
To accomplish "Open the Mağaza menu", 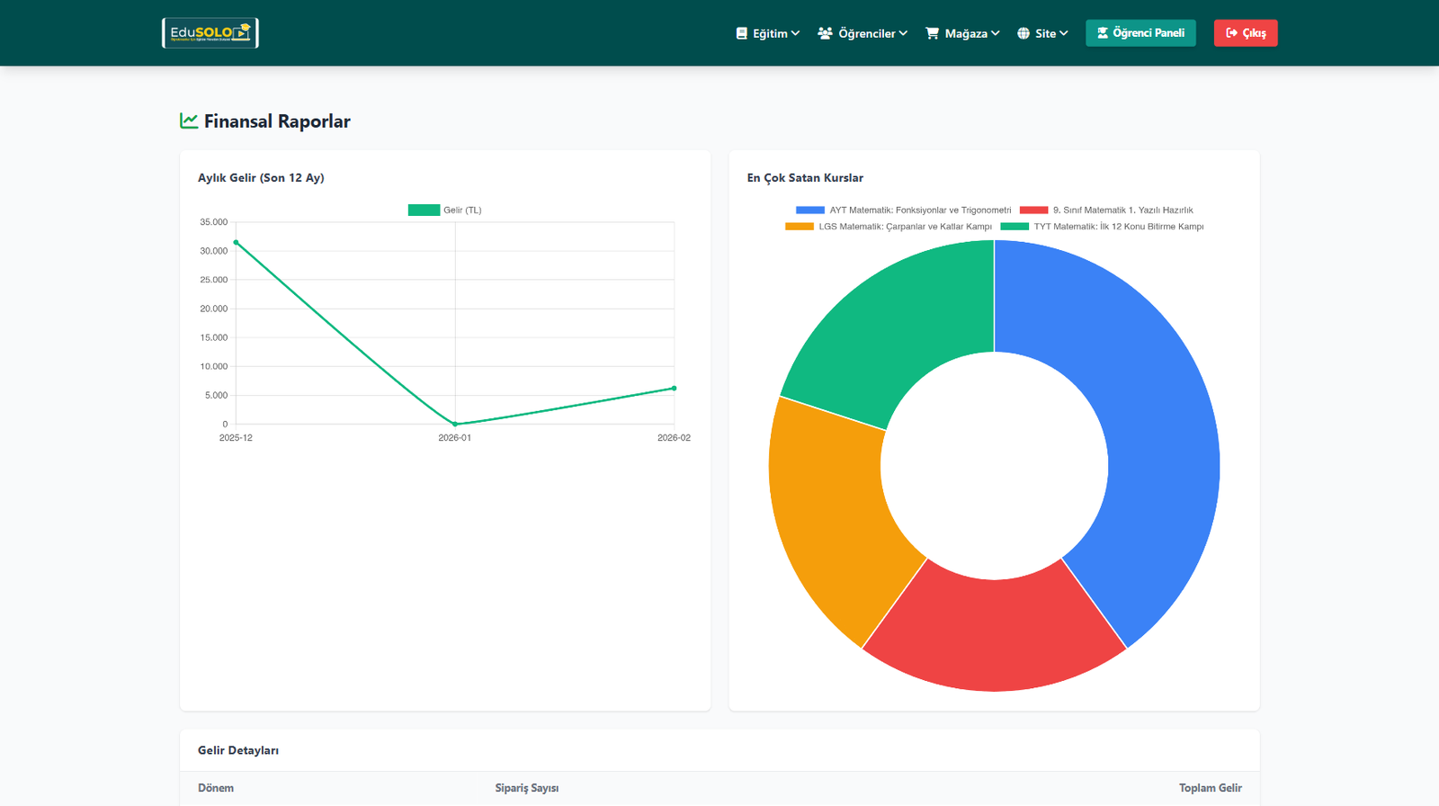I will click(x=965, y=33).
